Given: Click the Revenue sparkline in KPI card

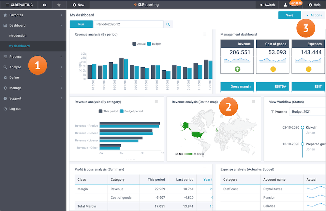Looking at the screenshot, I should click(x=237, y=60).
